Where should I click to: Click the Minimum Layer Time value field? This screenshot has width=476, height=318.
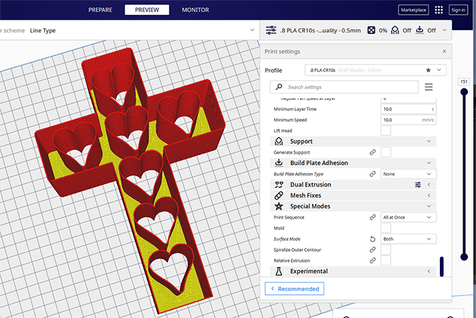point(409,109)
